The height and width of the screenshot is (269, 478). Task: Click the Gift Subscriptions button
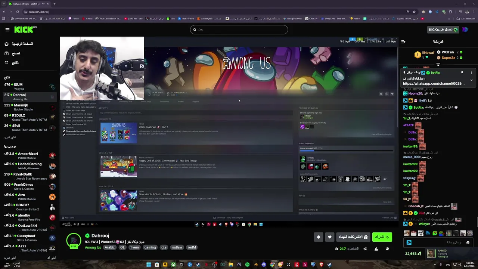pyautogui.click(x=353, y=237)
